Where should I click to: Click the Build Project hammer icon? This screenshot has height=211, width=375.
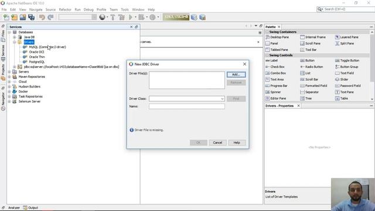(112, 17)
